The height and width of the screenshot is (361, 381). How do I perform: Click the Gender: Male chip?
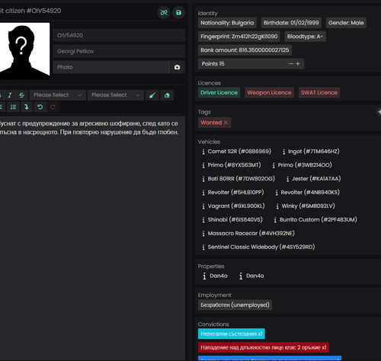point(346,23)
